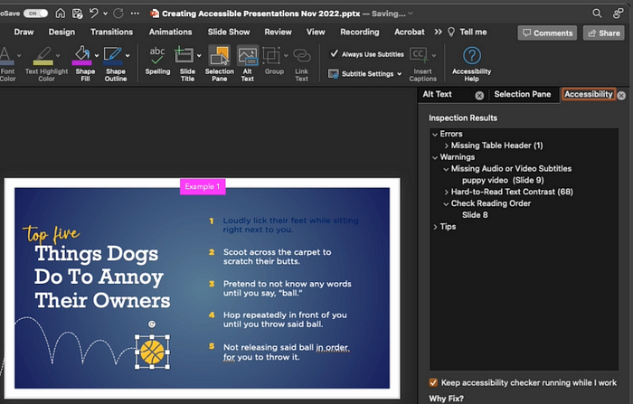The image size is (633, 404).
Task: Open the search magnifier icon
Action: (597, 14)
